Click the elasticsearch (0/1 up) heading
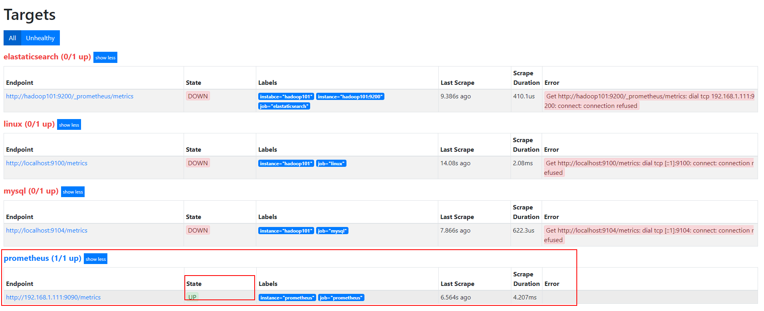 tap(47, 57)
